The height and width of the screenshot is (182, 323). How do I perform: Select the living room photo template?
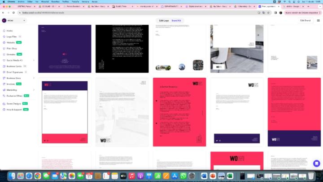[237, 49]
